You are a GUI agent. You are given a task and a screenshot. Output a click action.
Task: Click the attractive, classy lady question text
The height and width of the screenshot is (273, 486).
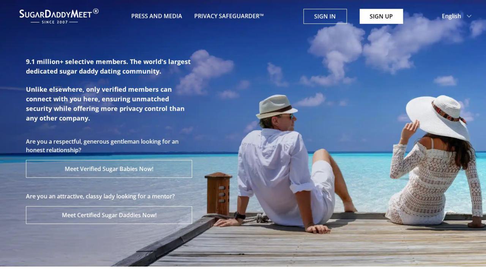[100, 196]
